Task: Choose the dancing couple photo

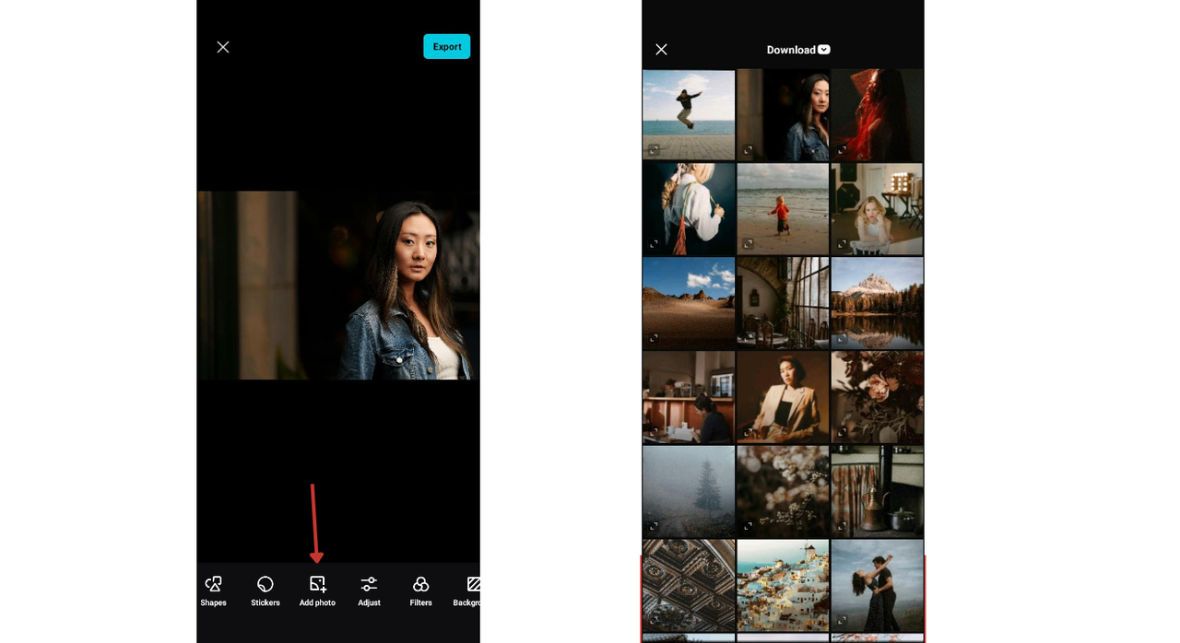Action: click(877, 585)
